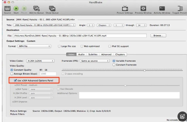Open the Show Queue icon
This screenshot has height=122, width=187.
point(52,9)
